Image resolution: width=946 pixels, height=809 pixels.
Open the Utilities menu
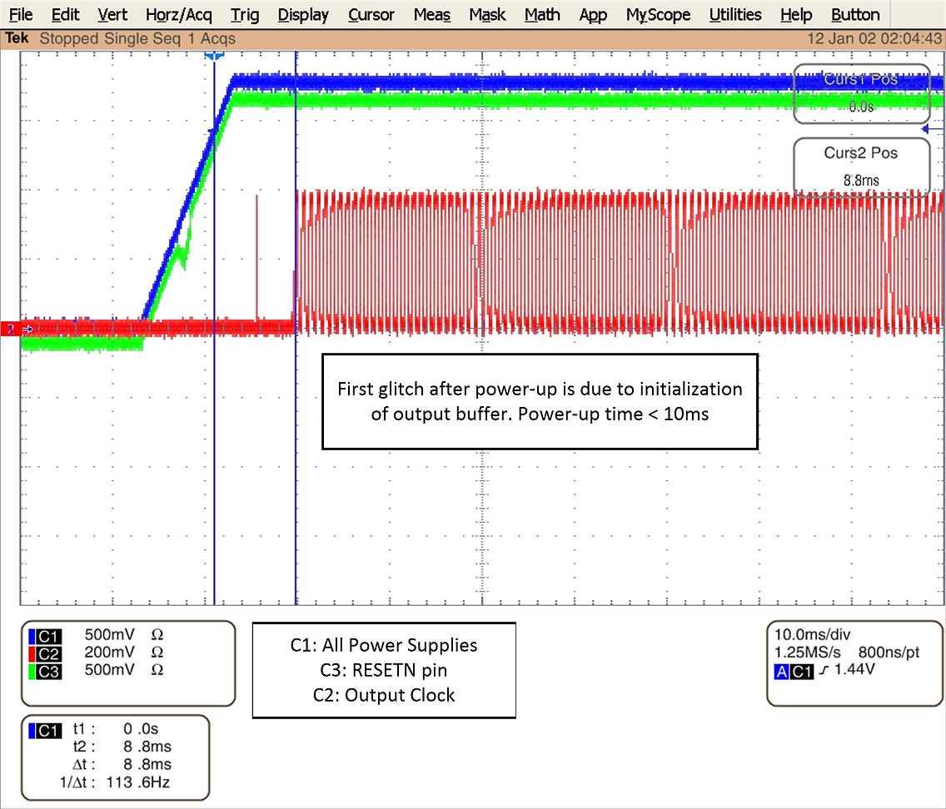tap(734, 14)
